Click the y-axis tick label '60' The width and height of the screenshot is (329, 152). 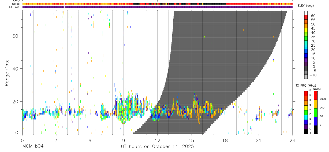pyautogui.click(x=16, y=36)
